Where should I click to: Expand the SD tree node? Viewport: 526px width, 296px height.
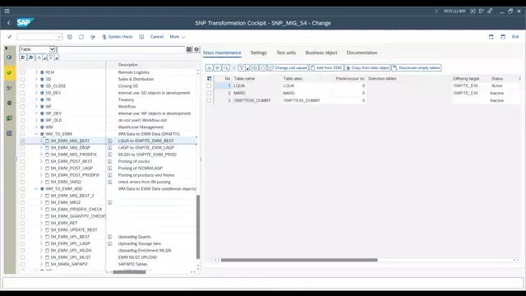[36, 79]
